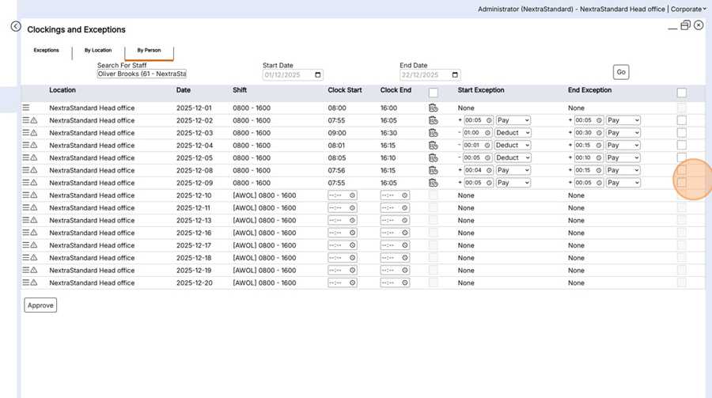Switch to the Exceptions tab

pyautogui.click(x=46, y=50)
